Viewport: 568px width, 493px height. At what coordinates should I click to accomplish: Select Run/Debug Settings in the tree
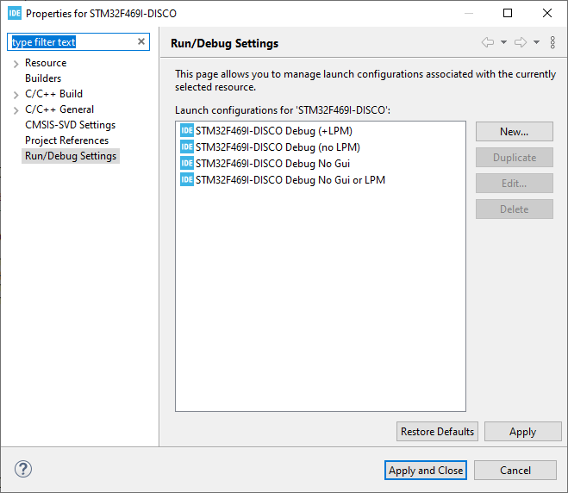71,156
